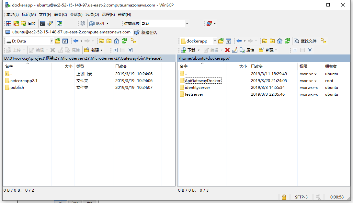
Task: Go to local parent directory icon
Action: click(x=102, y=41)
